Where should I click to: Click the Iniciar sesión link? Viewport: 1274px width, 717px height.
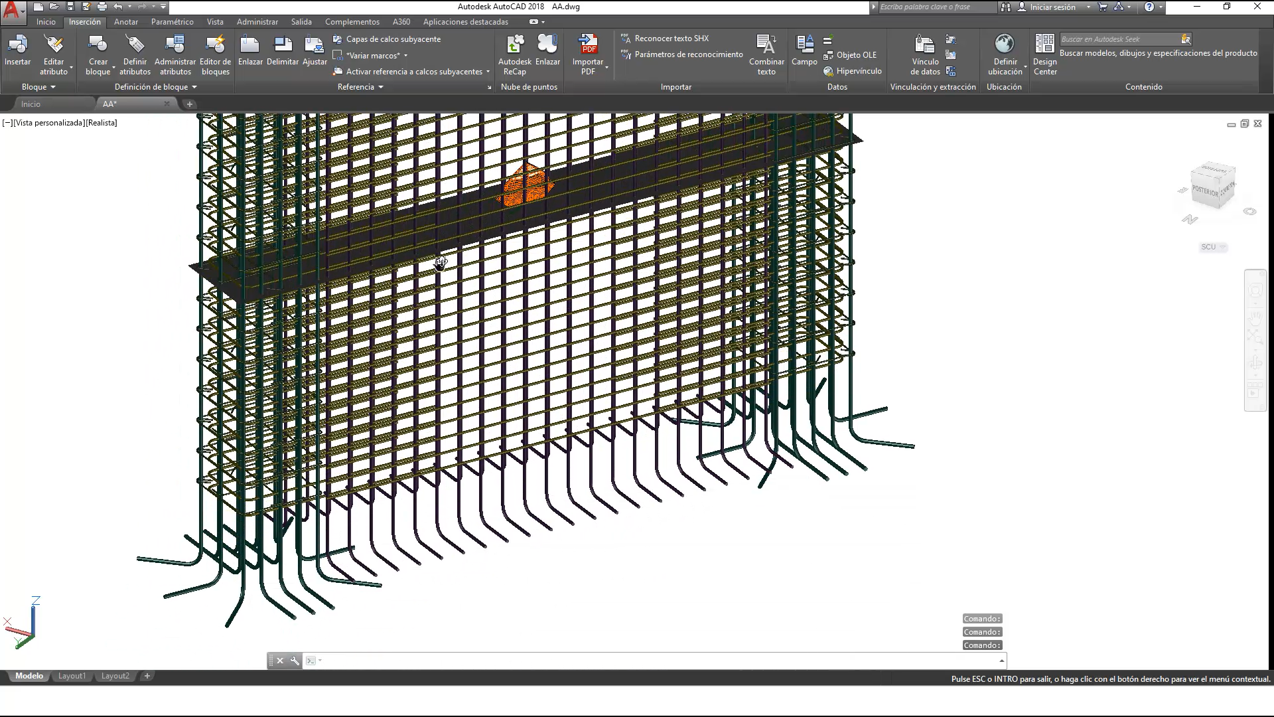tap(1054, 7)
